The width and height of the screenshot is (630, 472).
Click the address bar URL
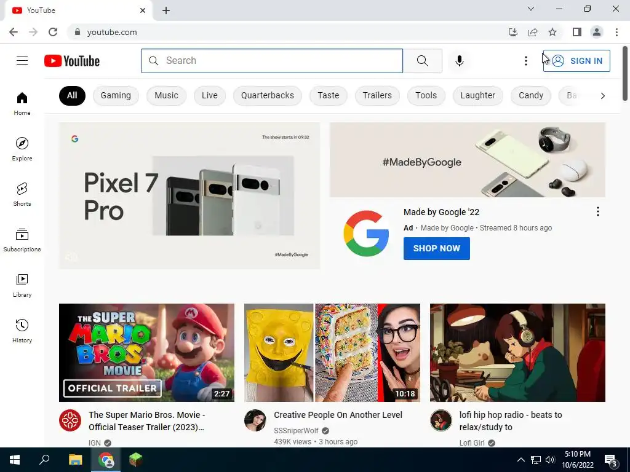[112, 32]
